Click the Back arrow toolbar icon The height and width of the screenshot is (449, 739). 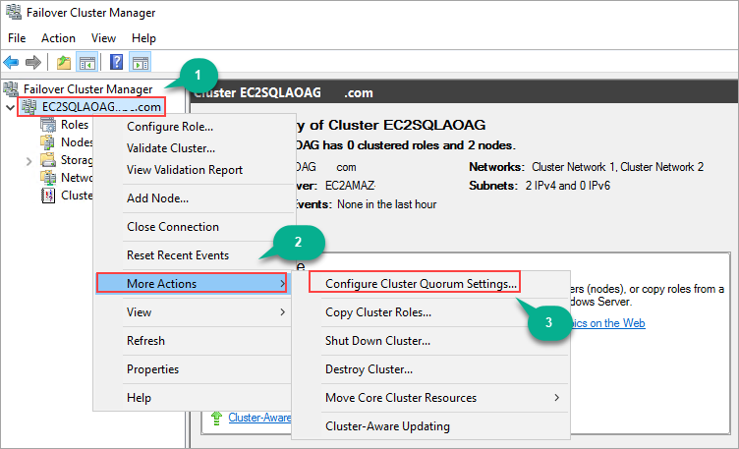[11, 62]
